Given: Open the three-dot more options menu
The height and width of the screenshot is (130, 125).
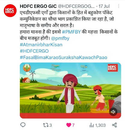Looking at the screenshot, I should pos(119,6).
